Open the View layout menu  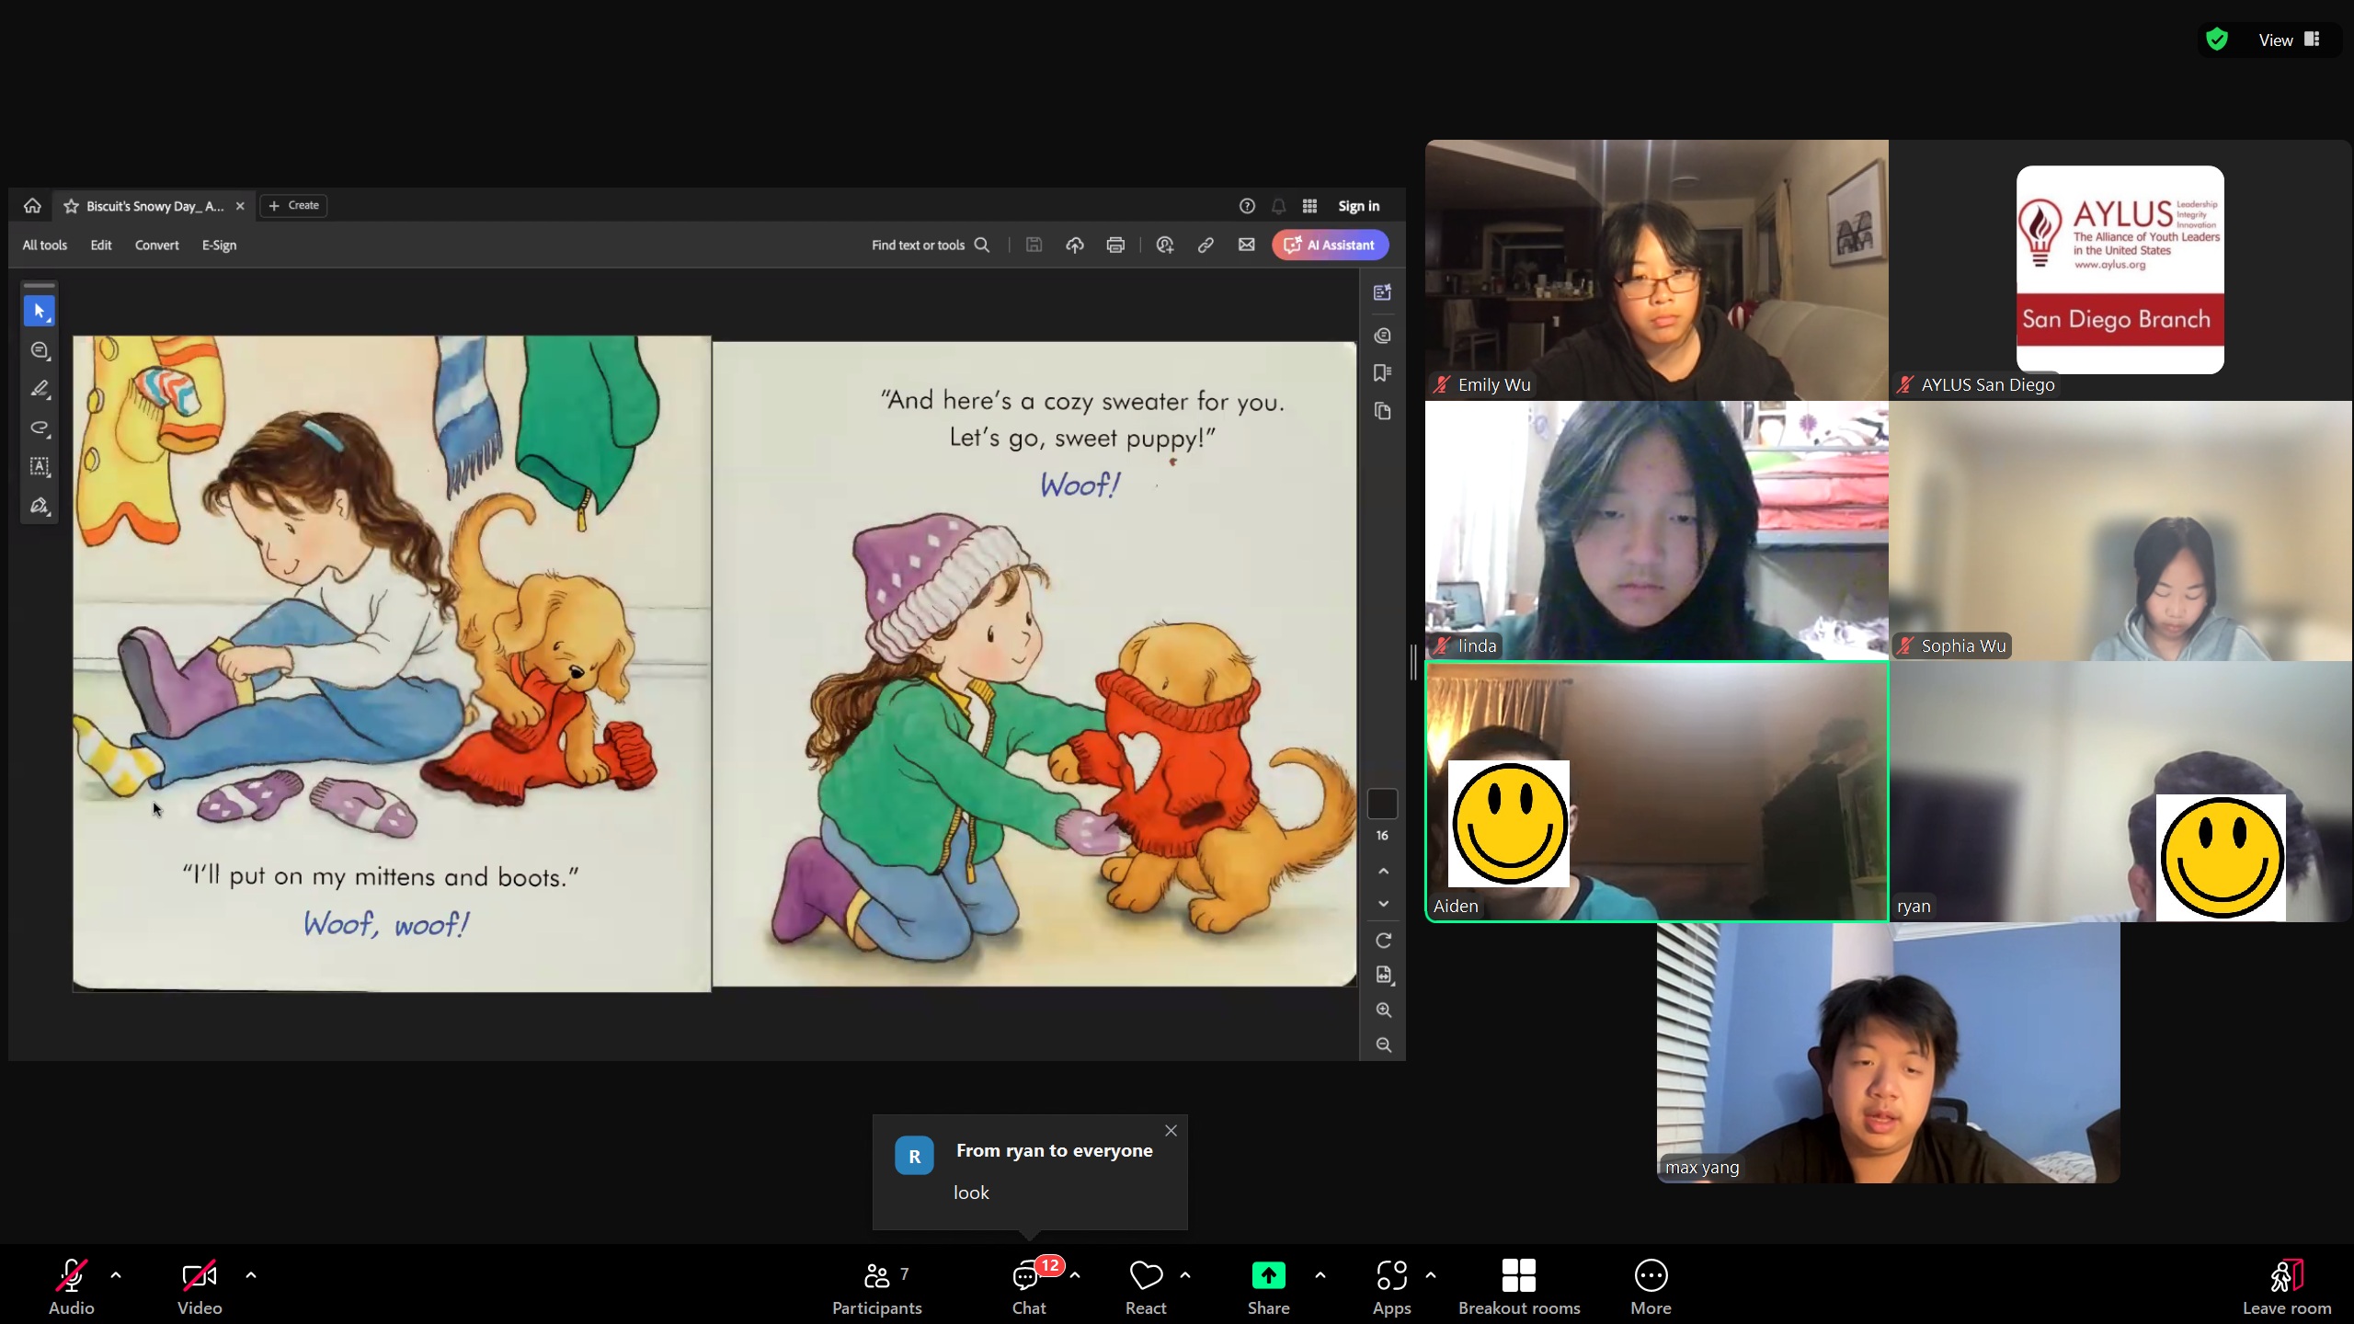coord(2289,40)
